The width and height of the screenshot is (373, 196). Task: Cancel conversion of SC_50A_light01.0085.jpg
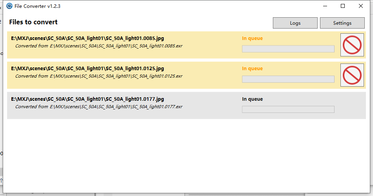pyautogui.click(x=352, y=45)
